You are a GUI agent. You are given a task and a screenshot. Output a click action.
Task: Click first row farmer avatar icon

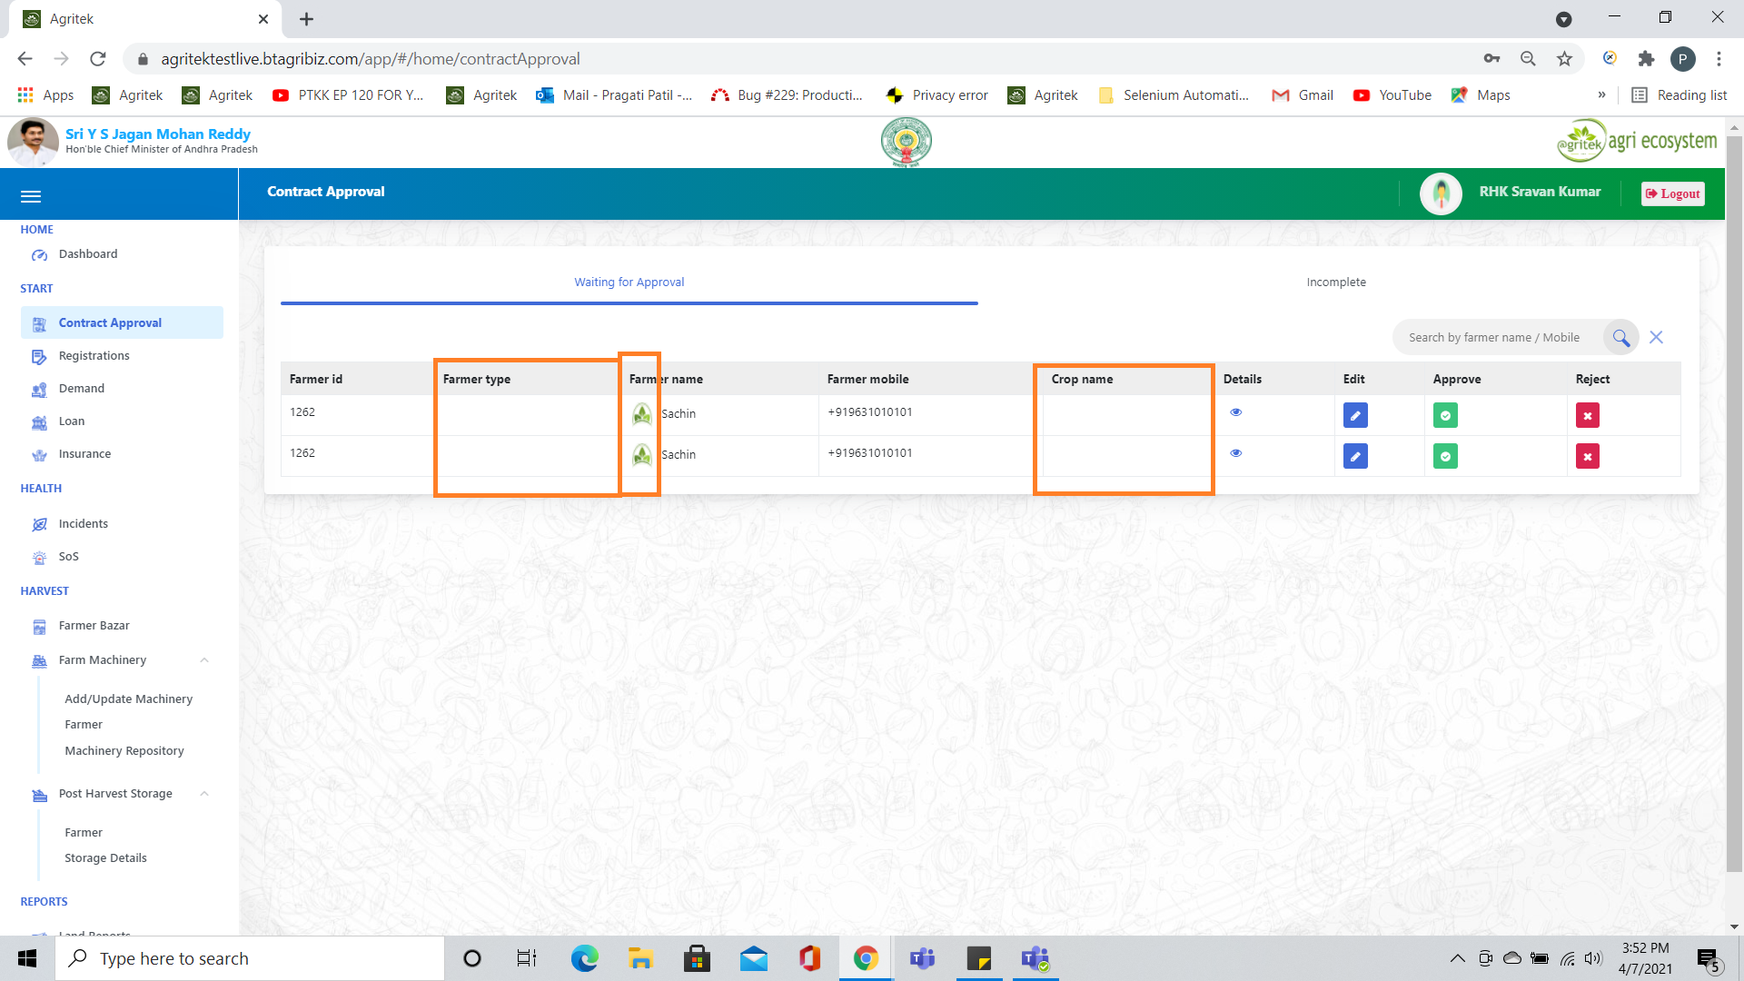pos(642,414)
